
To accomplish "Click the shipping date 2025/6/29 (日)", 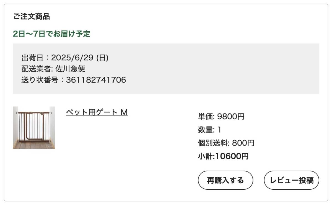I will coord(80,58).
